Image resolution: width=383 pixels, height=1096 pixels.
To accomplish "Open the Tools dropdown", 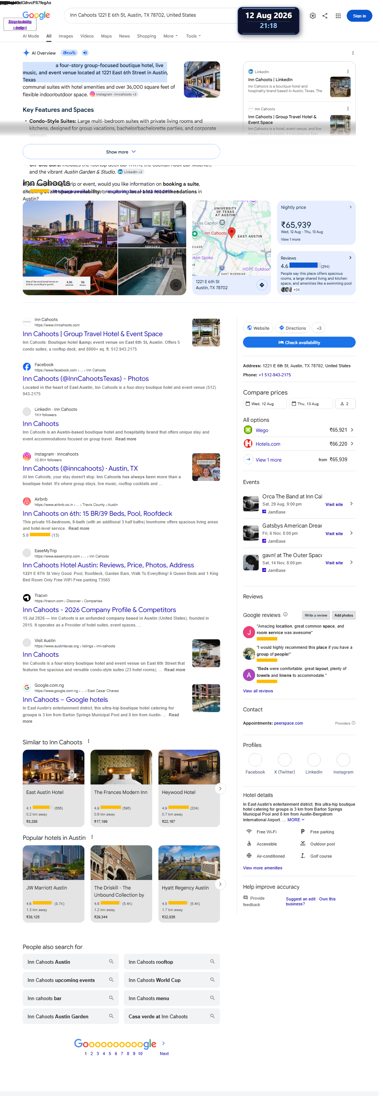I will [193, 36].
